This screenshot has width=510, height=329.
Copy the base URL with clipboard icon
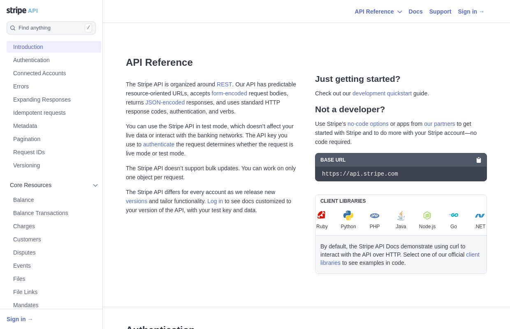pos(479,160)
